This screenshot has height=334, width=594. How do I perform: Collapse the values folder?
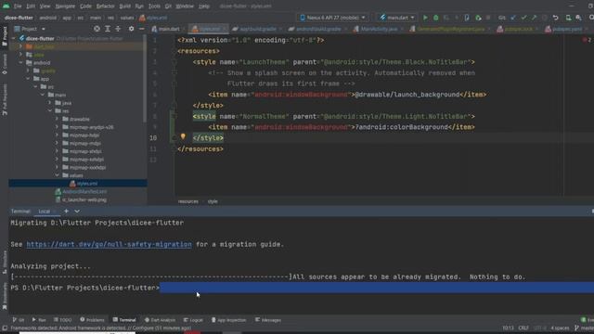click(57, 175)
